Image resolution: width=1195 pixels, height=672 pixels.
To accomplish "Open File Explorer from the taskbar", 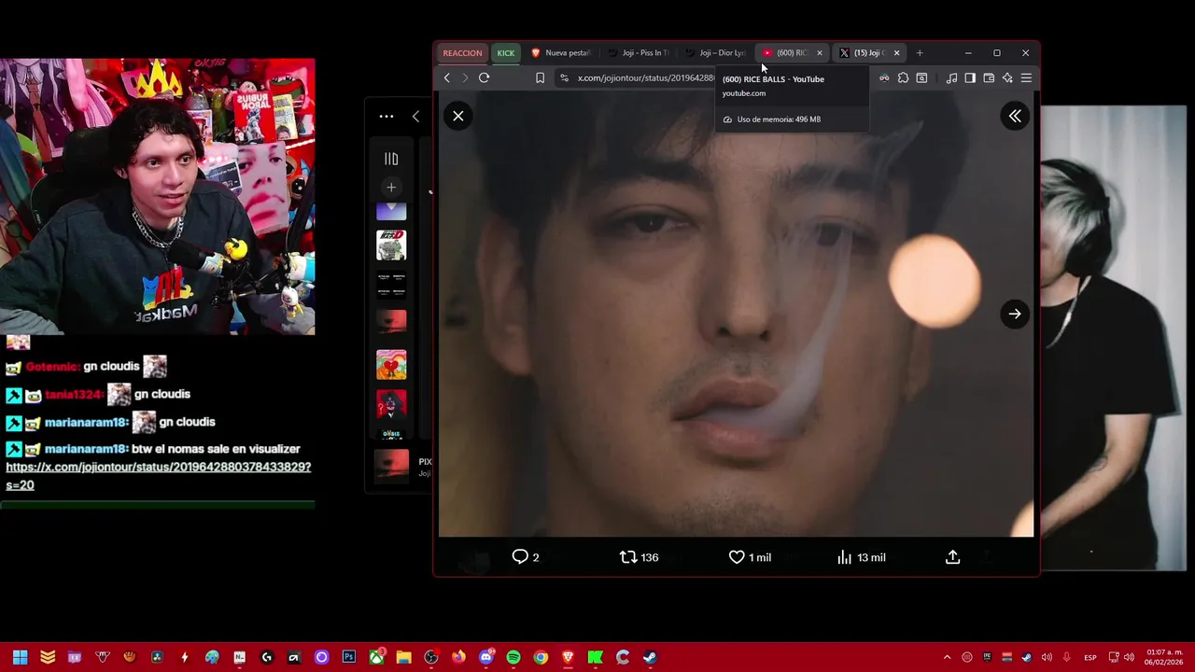I will [x=403, y=657].
